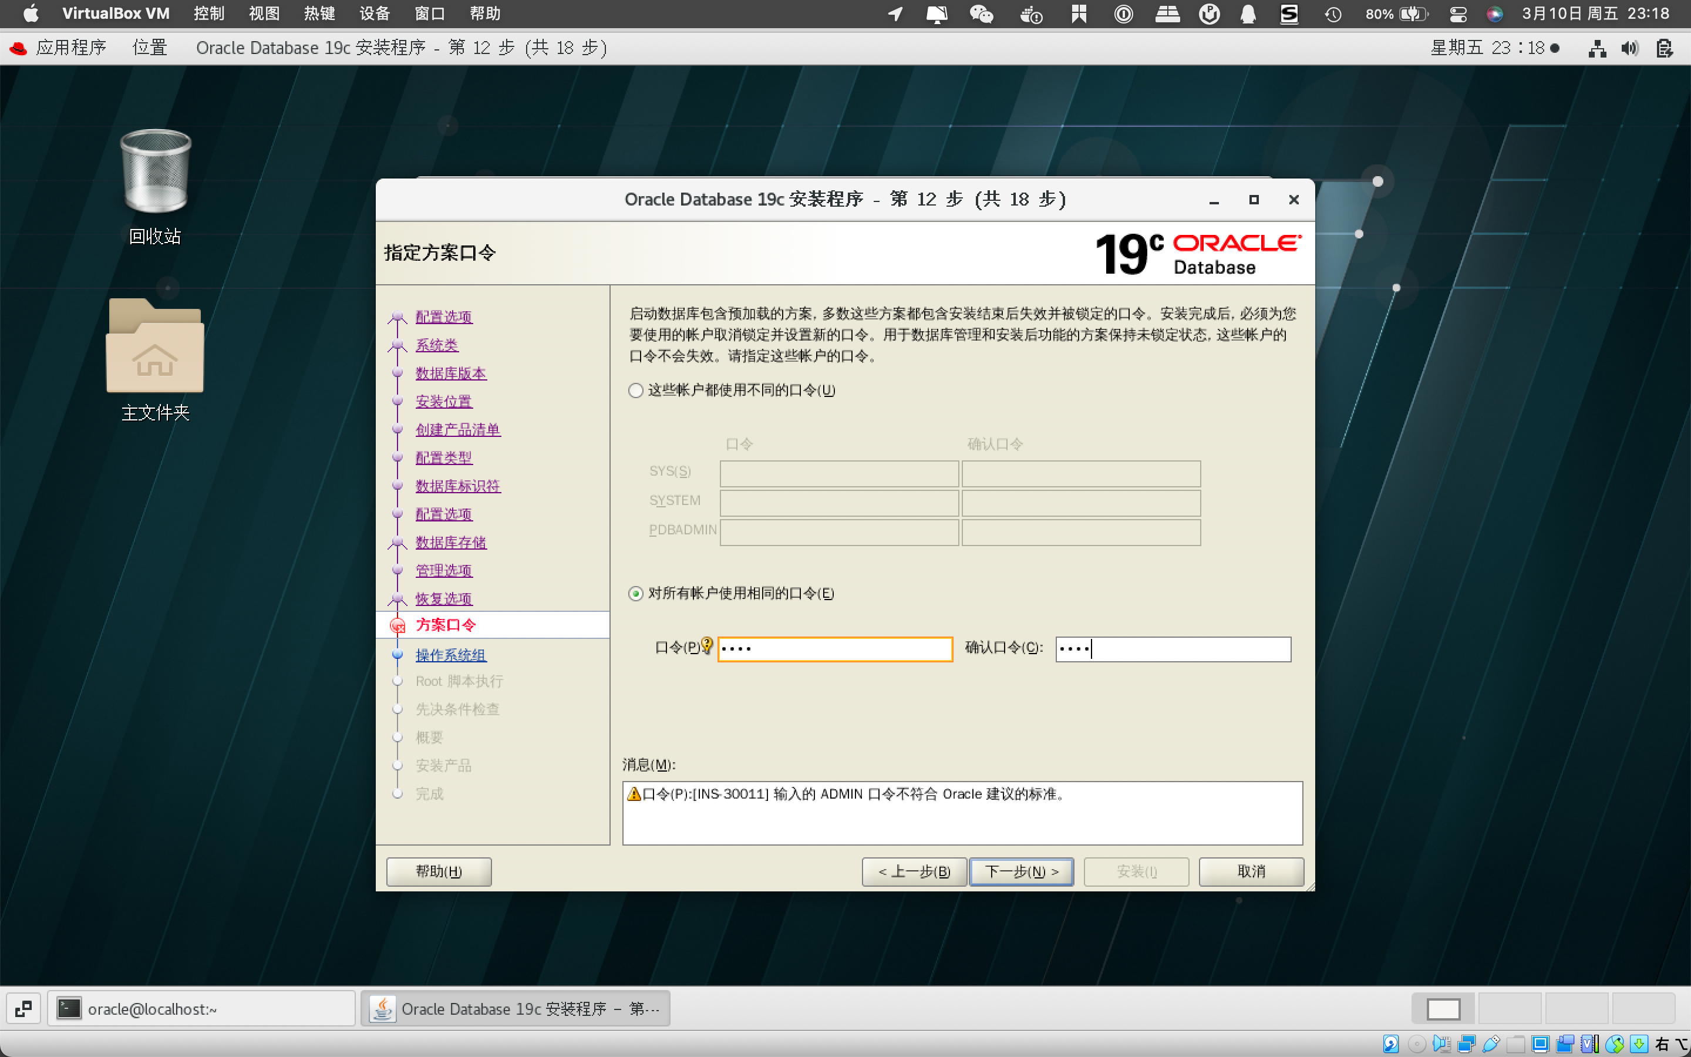Open the VirtualBox 控制 menu
This screenshot has width=1691, height=1057.
click(x=209, y=14)
